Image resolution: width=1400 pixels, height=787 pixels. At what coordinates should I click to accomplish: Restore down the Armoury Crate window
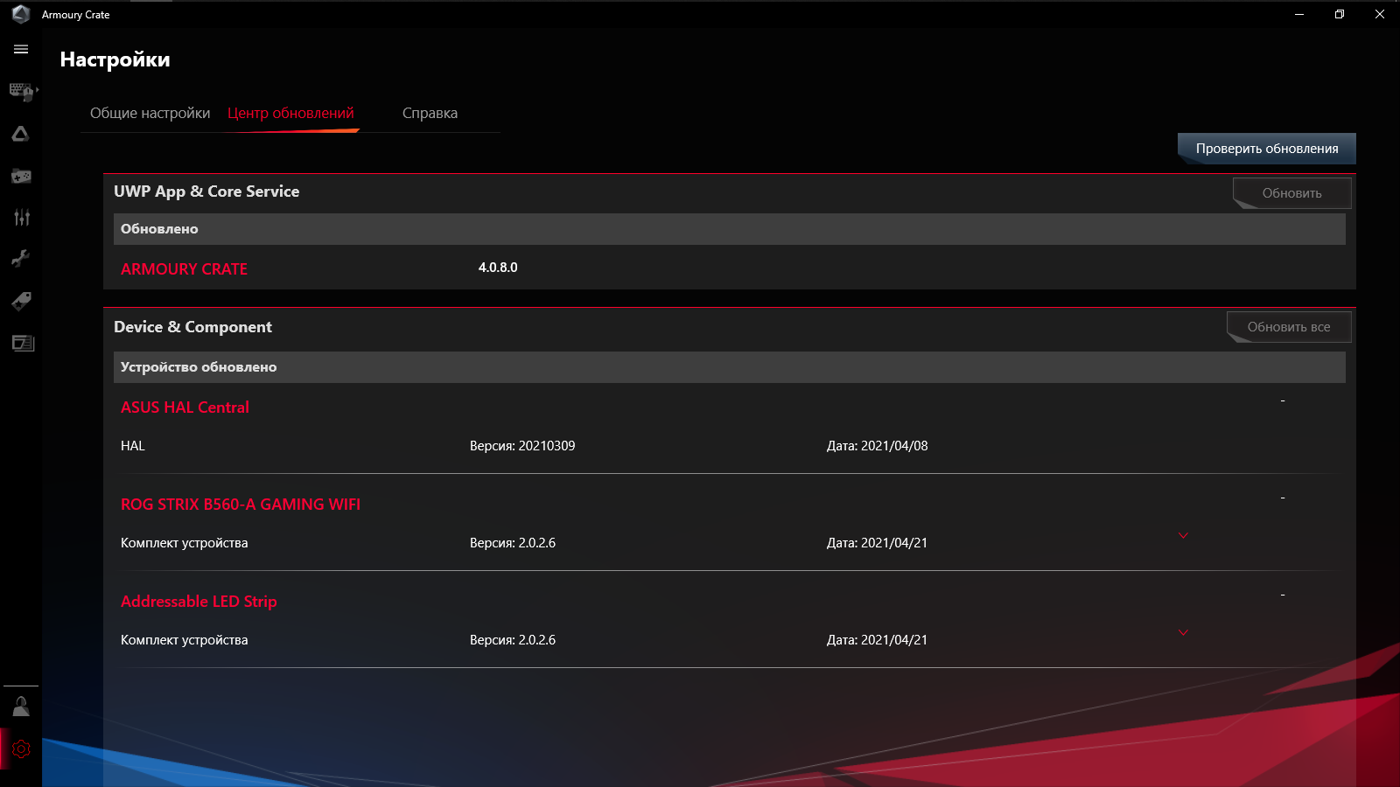[x=1340, y=14]
